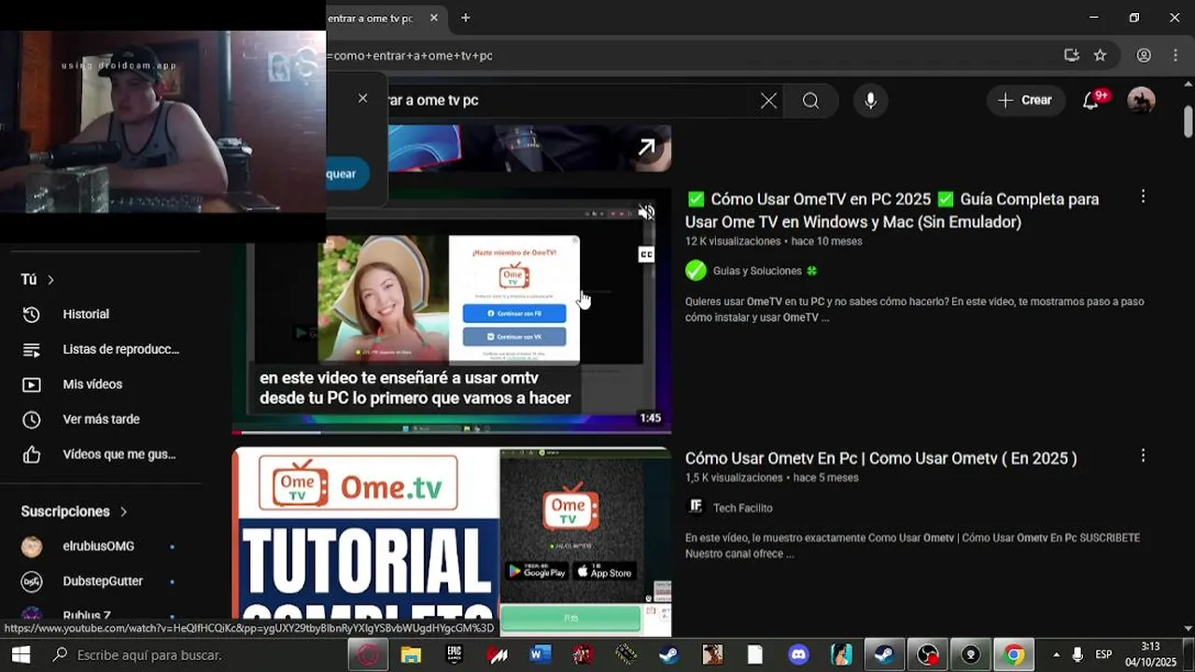Click the playing OmeTV preview thumbnail

[x=452, y=312]
